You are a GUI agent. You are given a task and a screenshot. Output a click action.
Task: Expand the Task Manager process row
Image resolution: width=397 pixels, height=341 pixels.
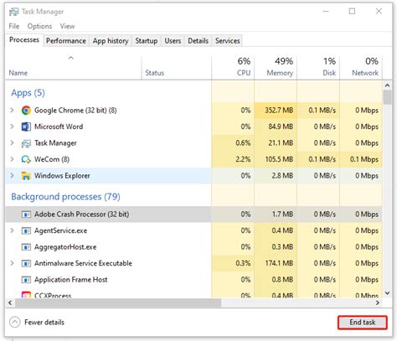[12, 143]
